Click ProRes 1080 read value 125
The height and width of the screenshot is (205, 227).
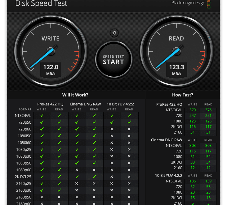coord(208,121)
